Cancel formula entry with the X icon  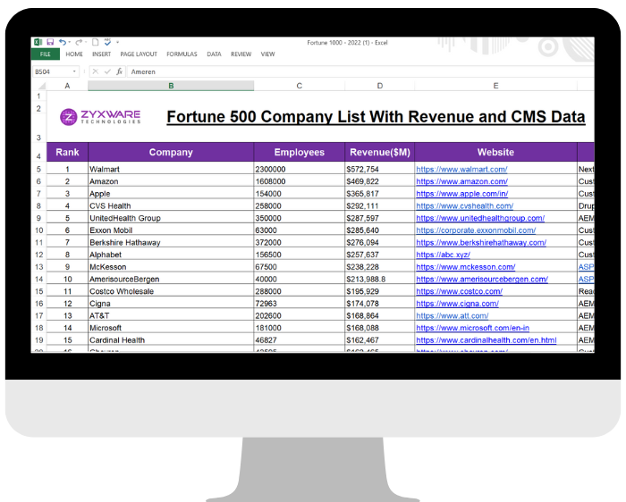95,71
